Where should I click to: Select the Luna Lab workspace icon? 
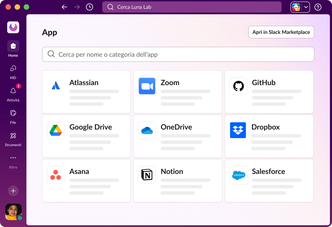(13, 28)
